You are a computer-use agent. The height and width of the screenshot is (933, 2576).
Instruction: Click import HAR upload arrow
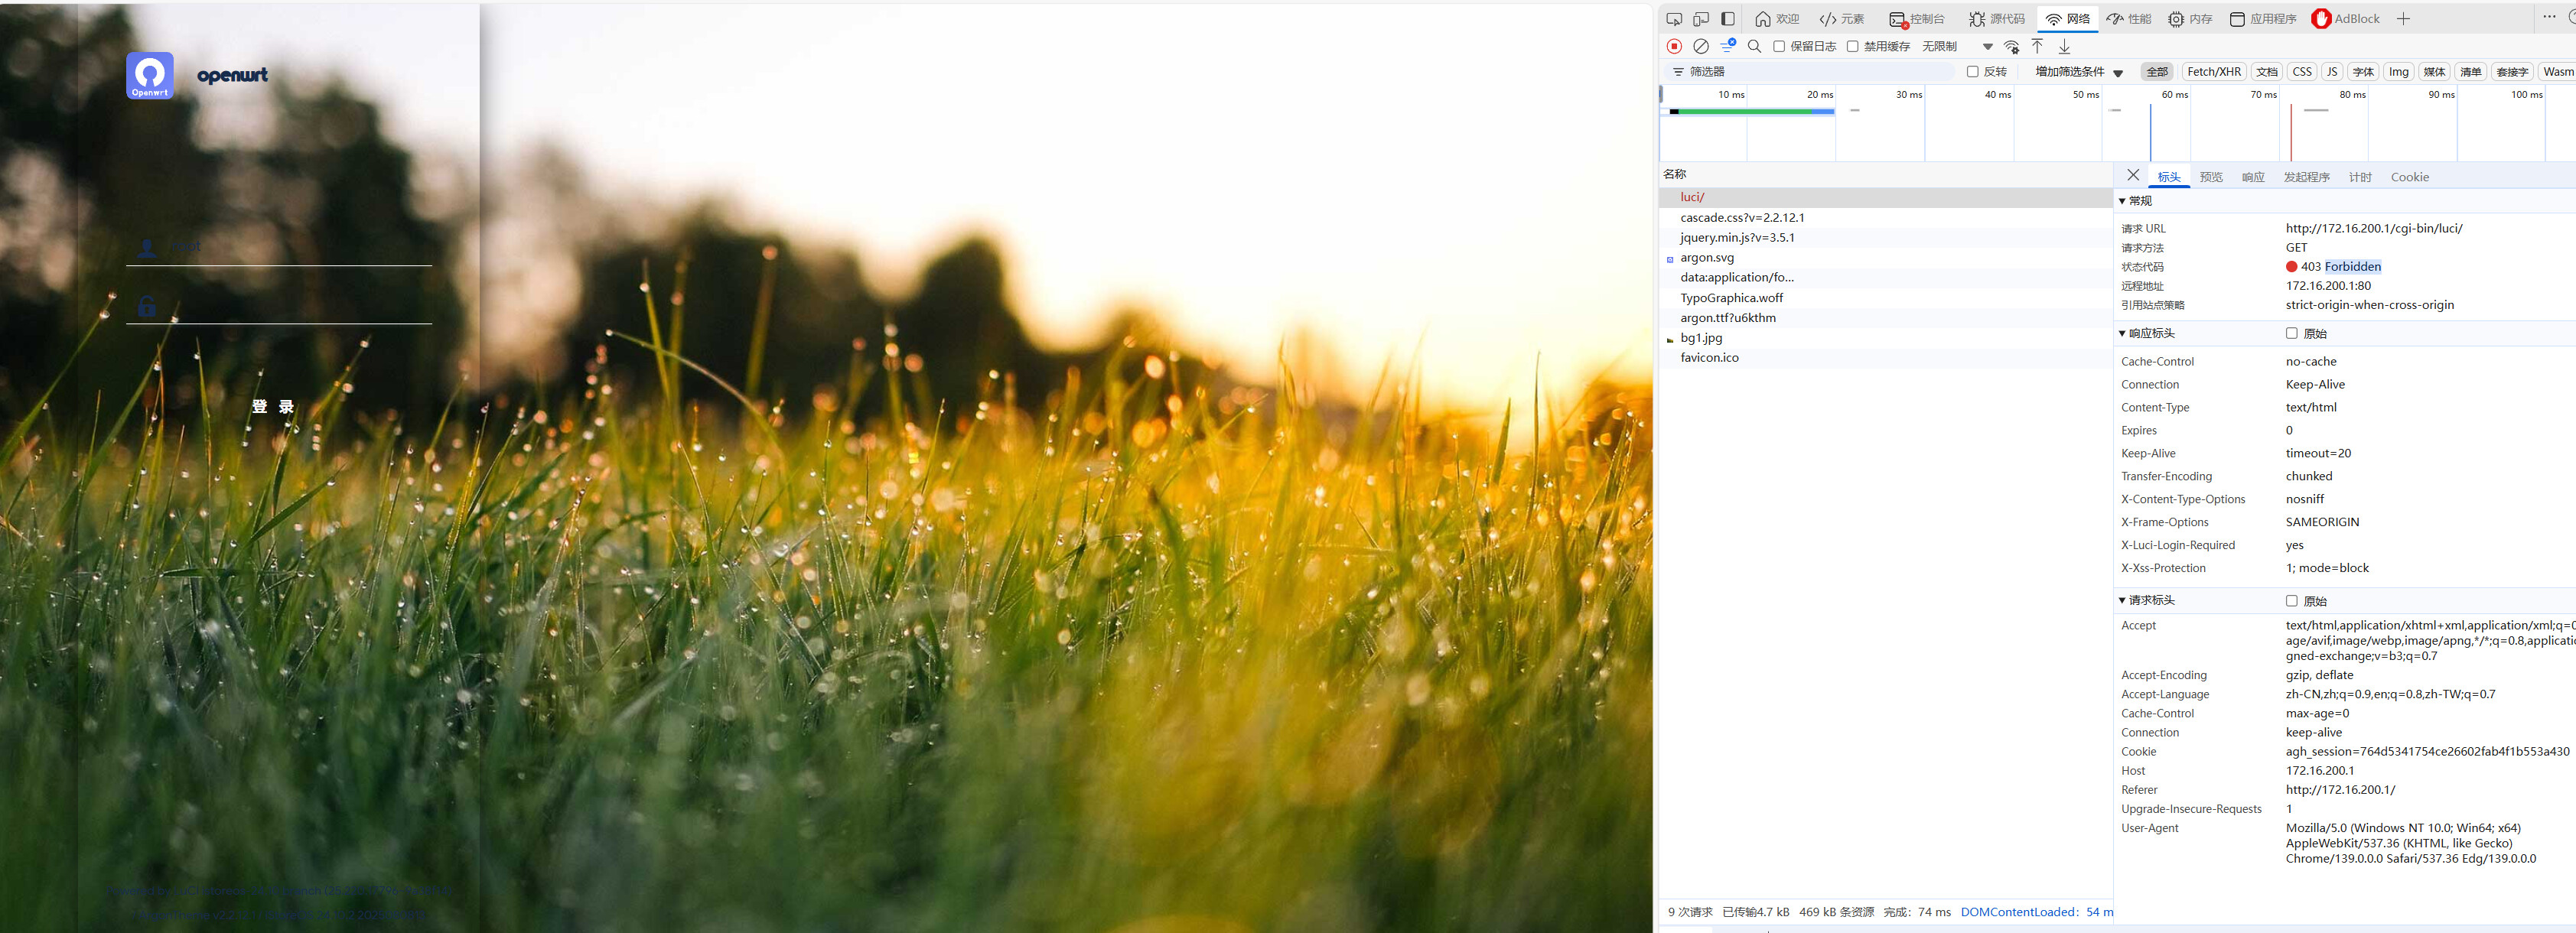(x=2037, y=46)
